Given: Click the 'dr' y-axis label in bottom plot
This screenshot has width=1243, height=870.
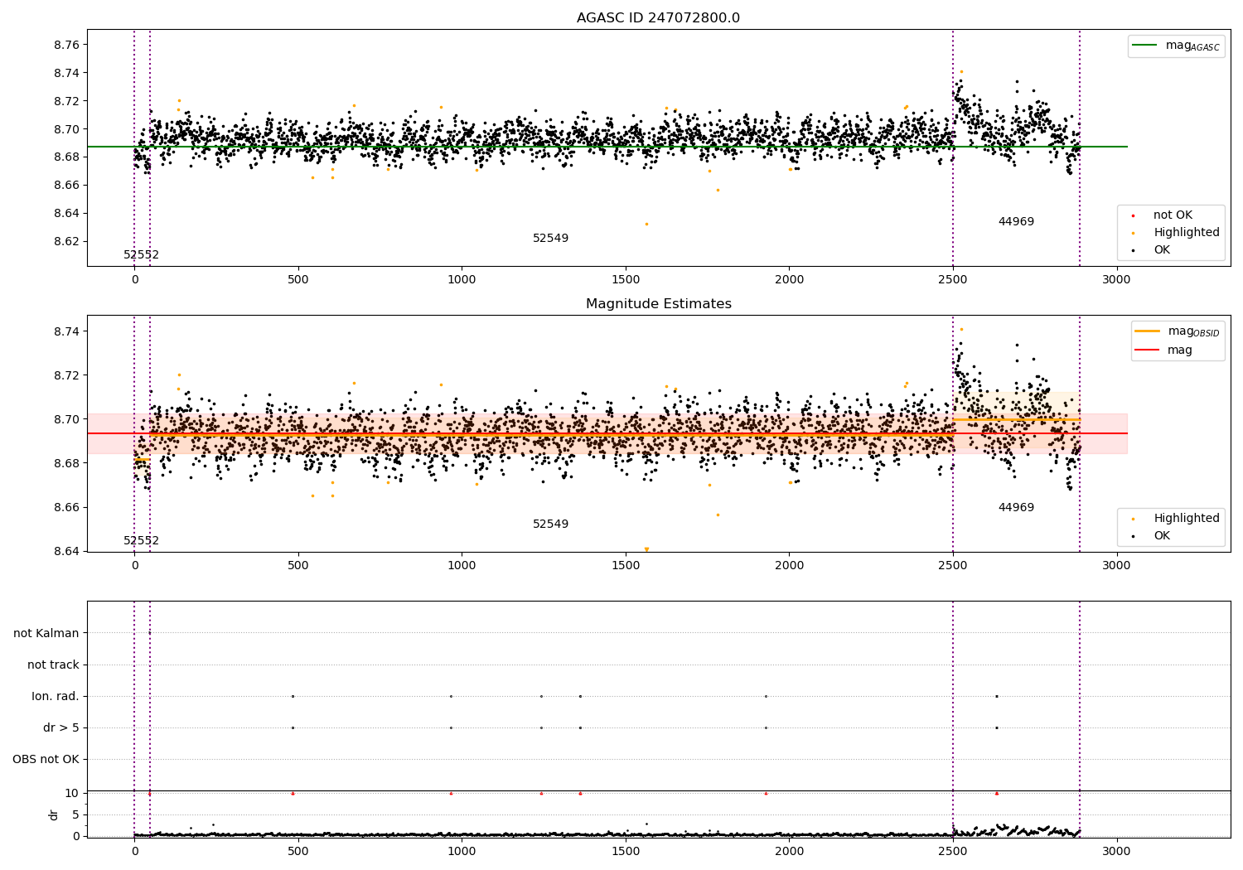Looking at the screenshot, I should 54,814.
